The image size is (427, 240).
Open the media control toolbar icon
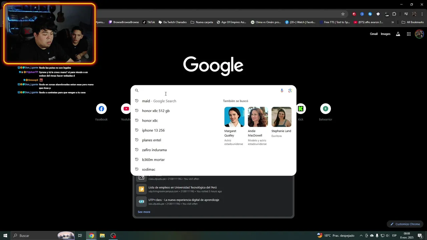click(406, 14)
